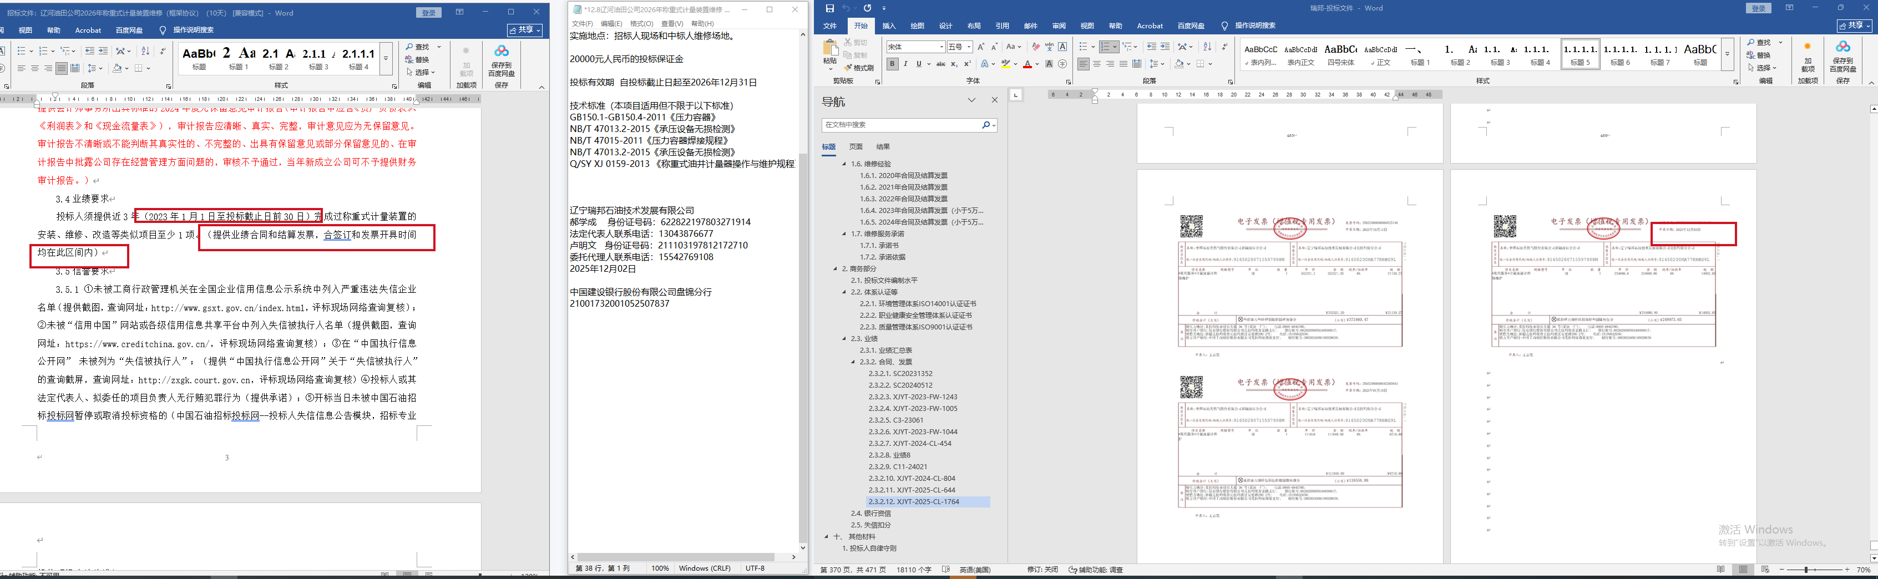Decrease indent in the right Word ribbon
1878x579 pixels.
1152,47
